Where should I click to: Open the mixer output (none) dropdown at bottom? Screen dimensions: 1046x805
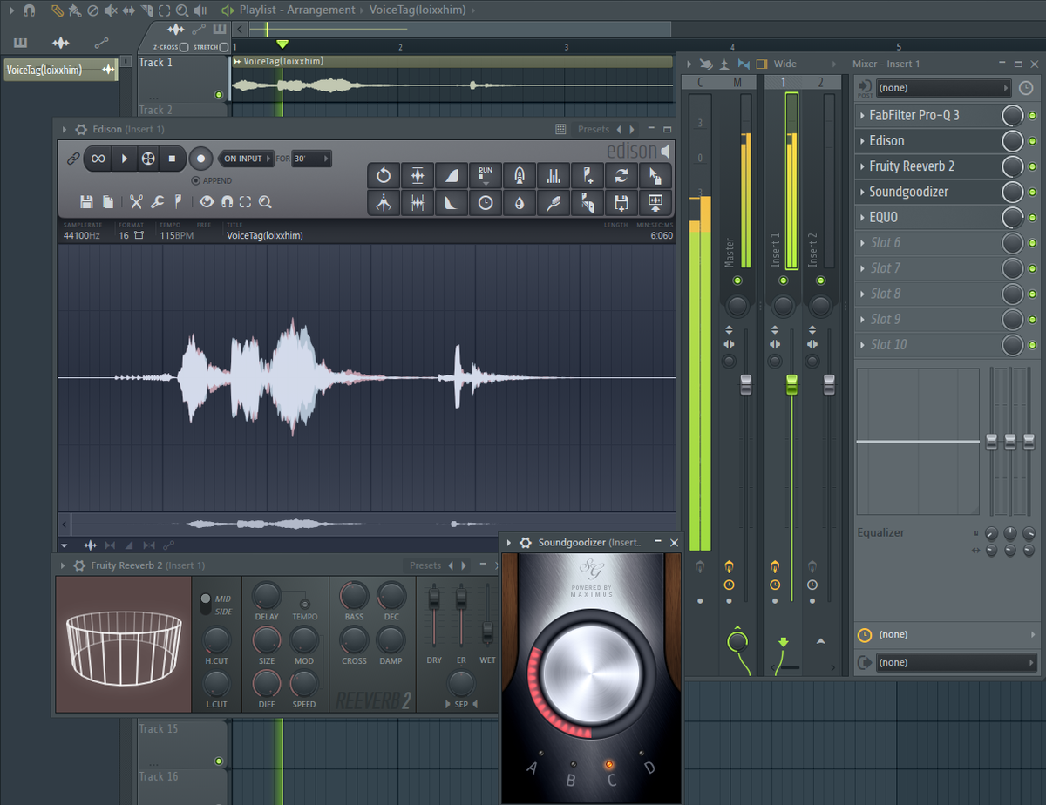tap(956, 663)
